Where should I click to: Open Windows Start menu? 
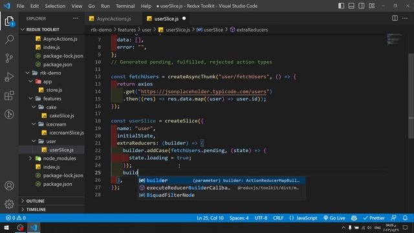pos(6,227)
